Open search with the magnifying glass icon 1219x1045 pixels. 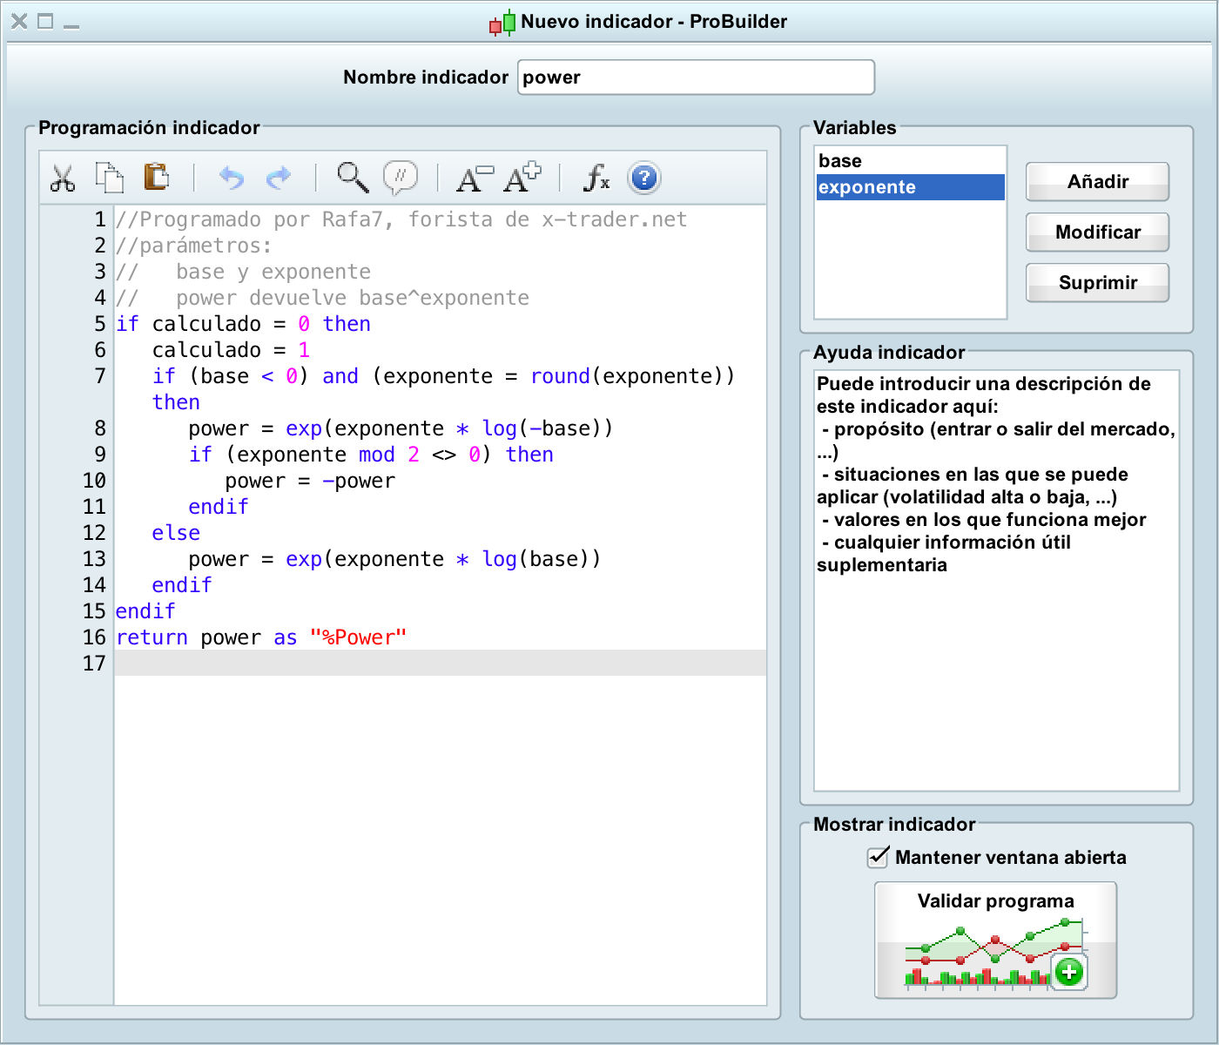pyautogui.click(x=353, y=177)
